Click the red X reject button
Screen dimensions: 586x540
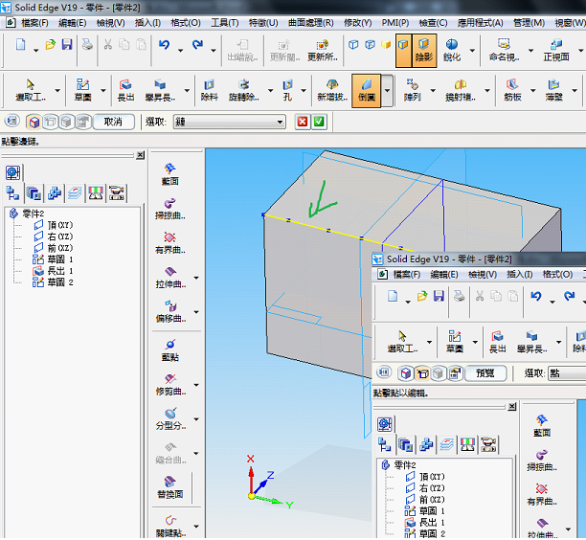click(x=303, y=122)
